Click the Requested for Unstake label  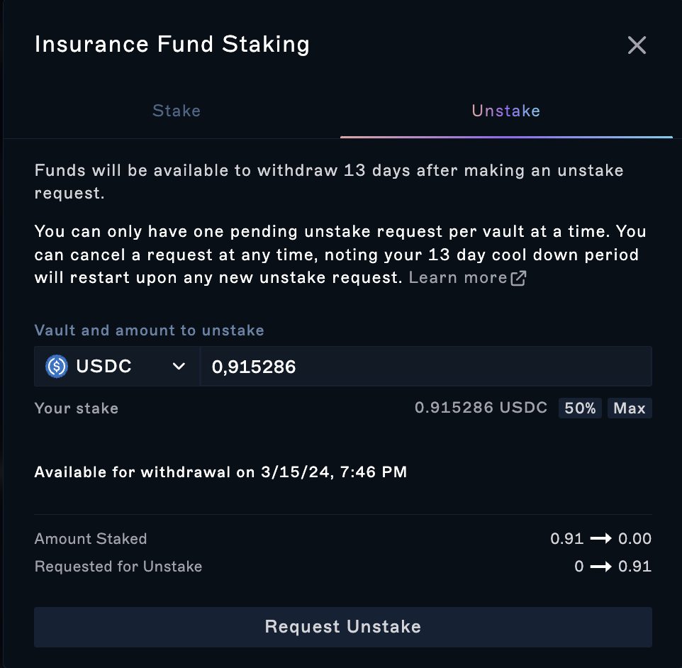(118, 567)
